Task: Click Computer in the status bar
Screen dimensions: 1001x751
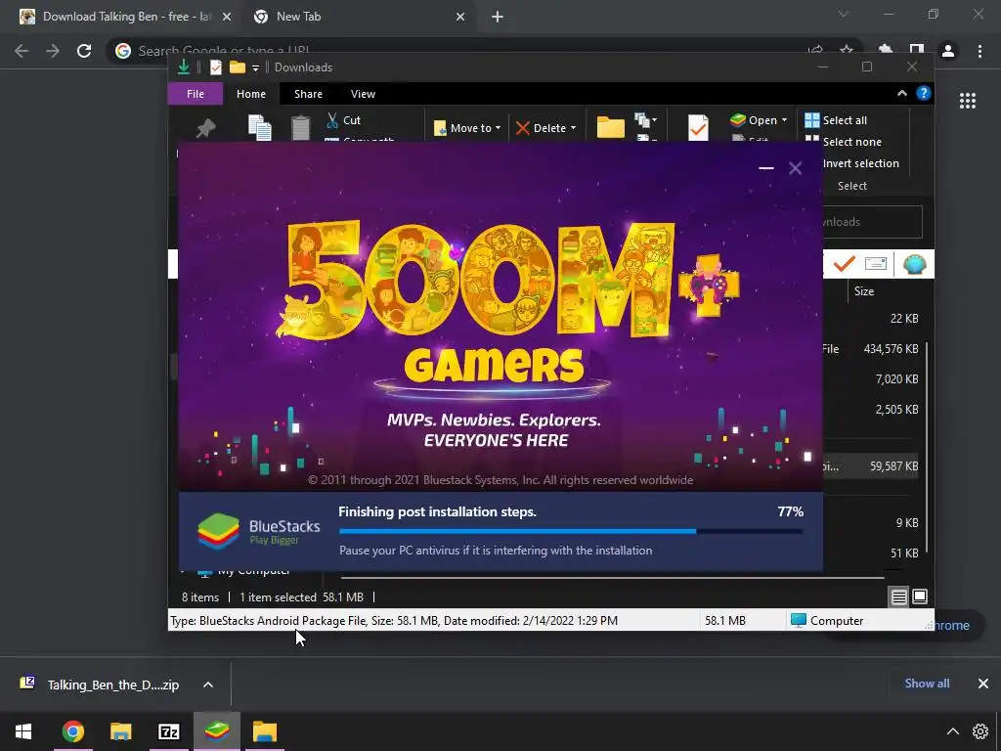Action: pos(827,621)
